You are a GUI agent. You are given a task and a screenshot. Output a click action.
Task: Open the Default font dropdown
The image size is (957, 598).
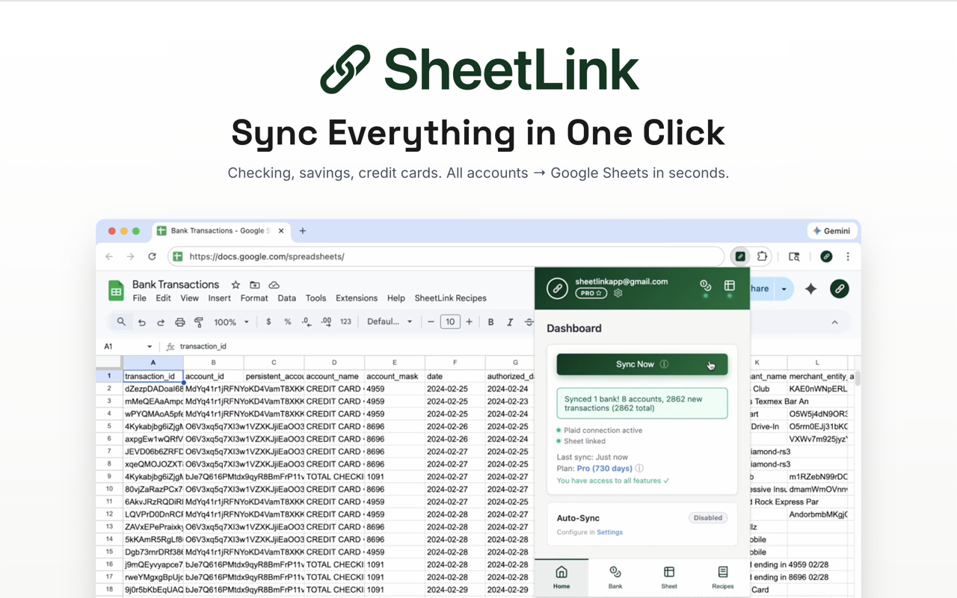(x=390, y=322)
